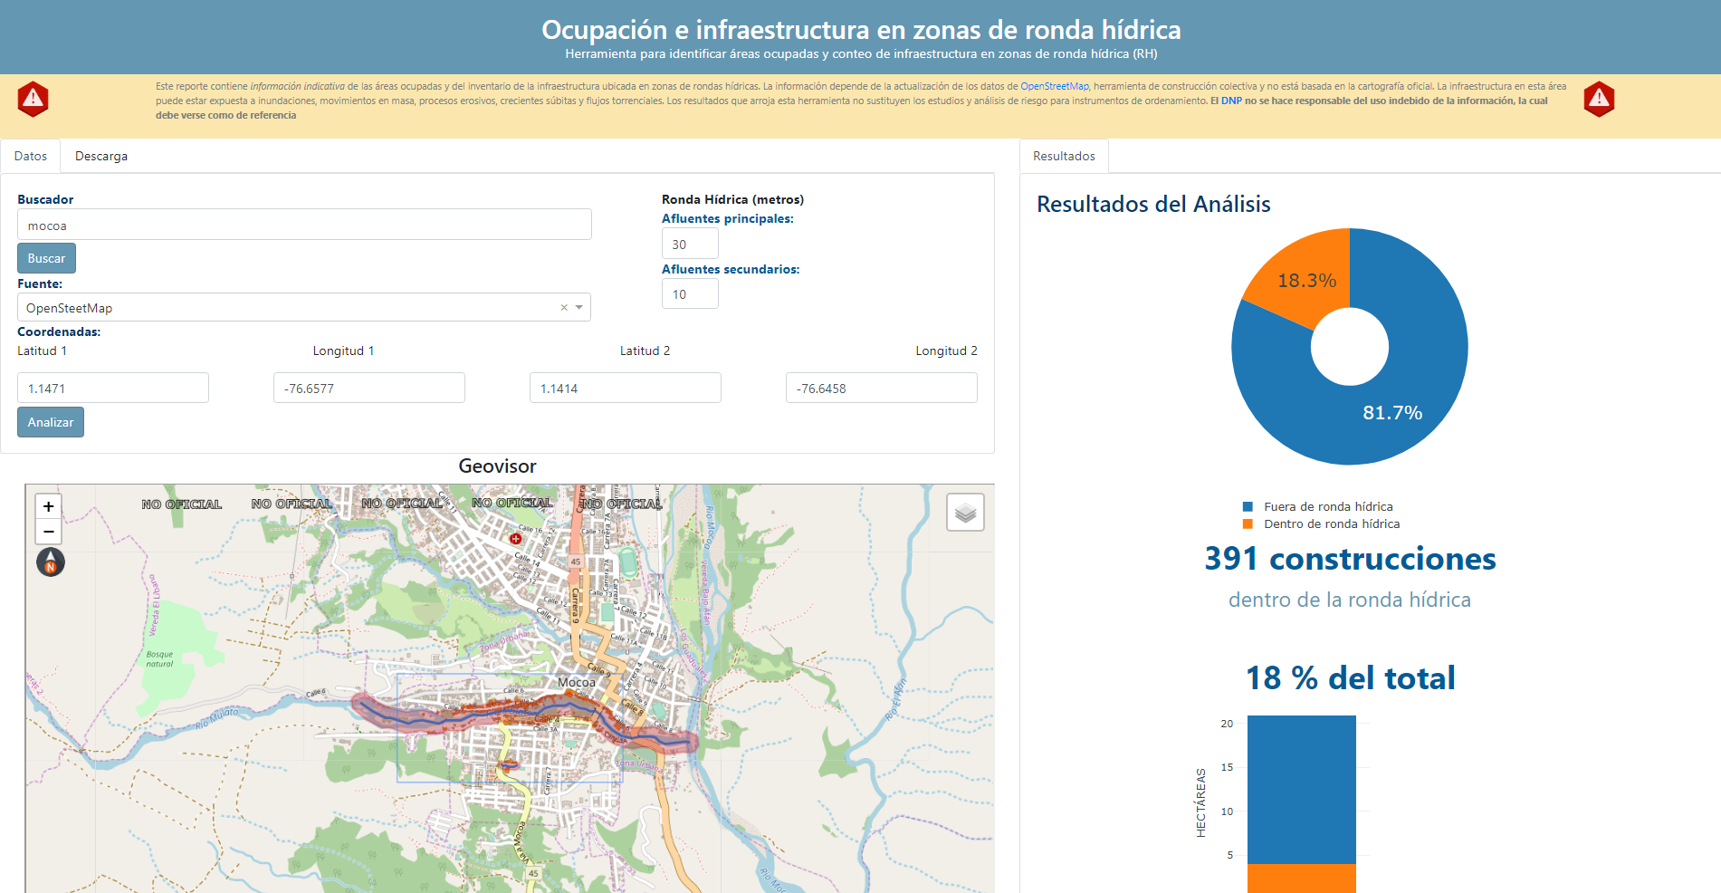
Task: Click the Mocoa label on the map
Action: click(x=577, y=682)
